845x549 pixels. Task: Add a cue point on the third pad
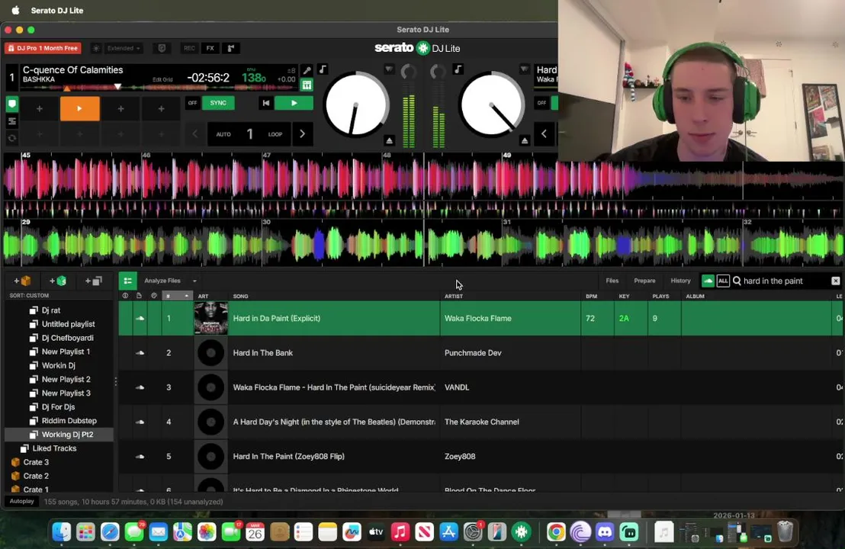120,108
